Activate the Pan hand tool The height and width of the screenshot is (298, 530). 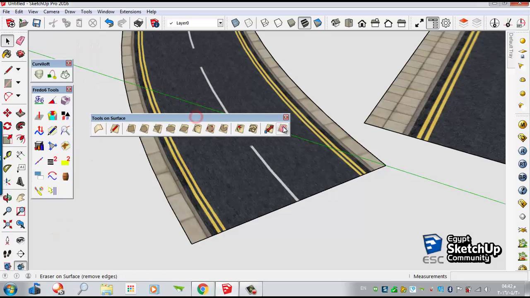click(20, 198)
